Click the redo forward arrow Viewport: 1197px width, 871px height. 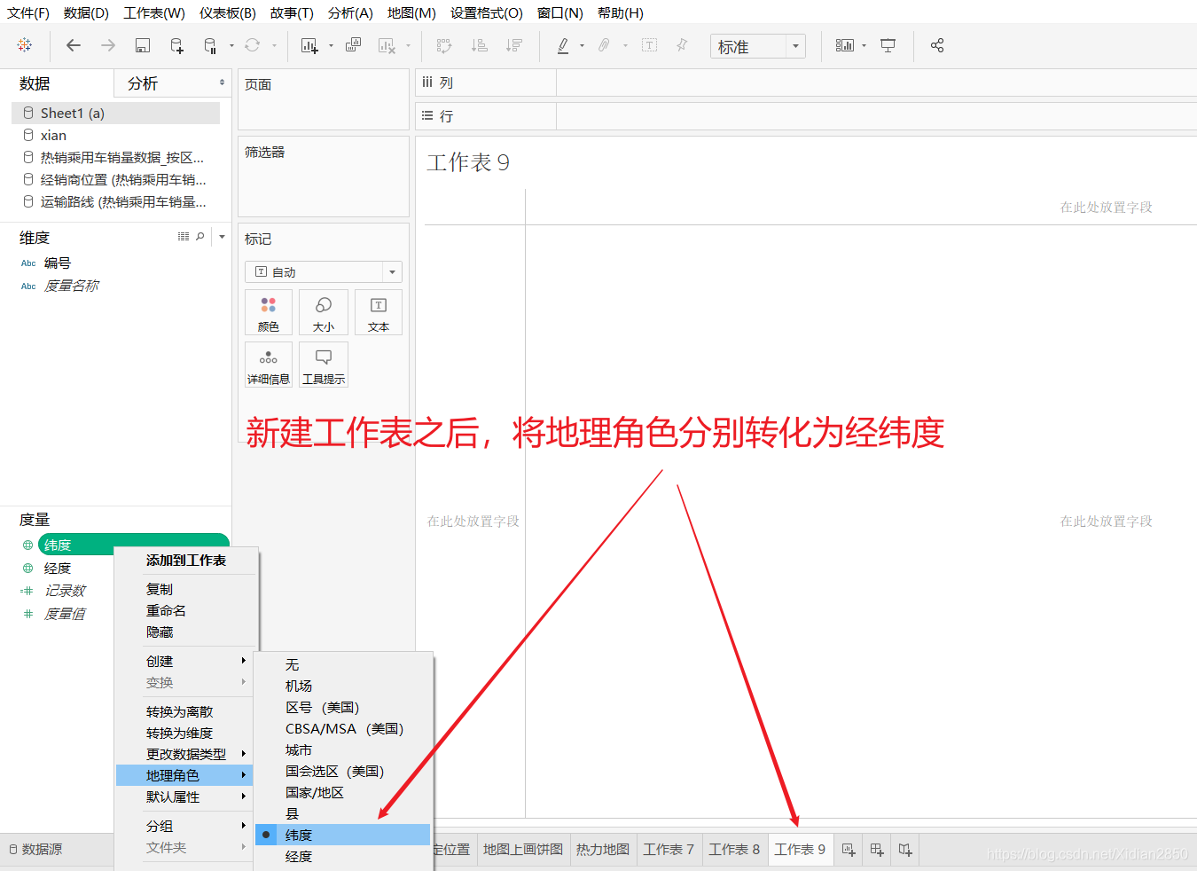coord(107,45)
